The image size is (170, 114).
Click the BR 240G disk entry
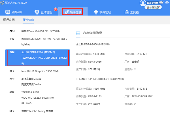tap(26, 104)
